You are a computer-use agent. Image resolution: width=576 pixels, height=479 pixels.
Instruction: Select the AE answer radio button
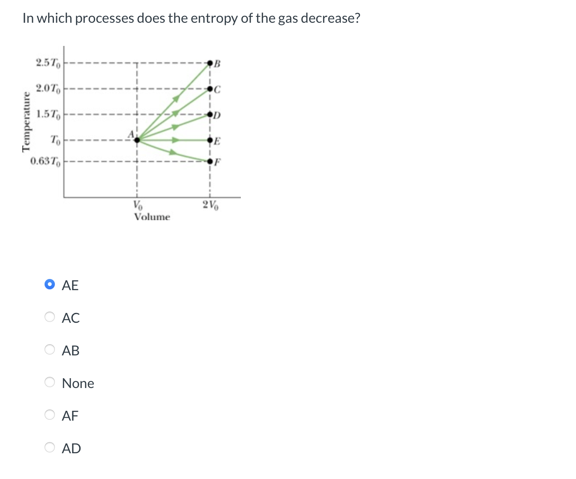click(x=50, y=284)
